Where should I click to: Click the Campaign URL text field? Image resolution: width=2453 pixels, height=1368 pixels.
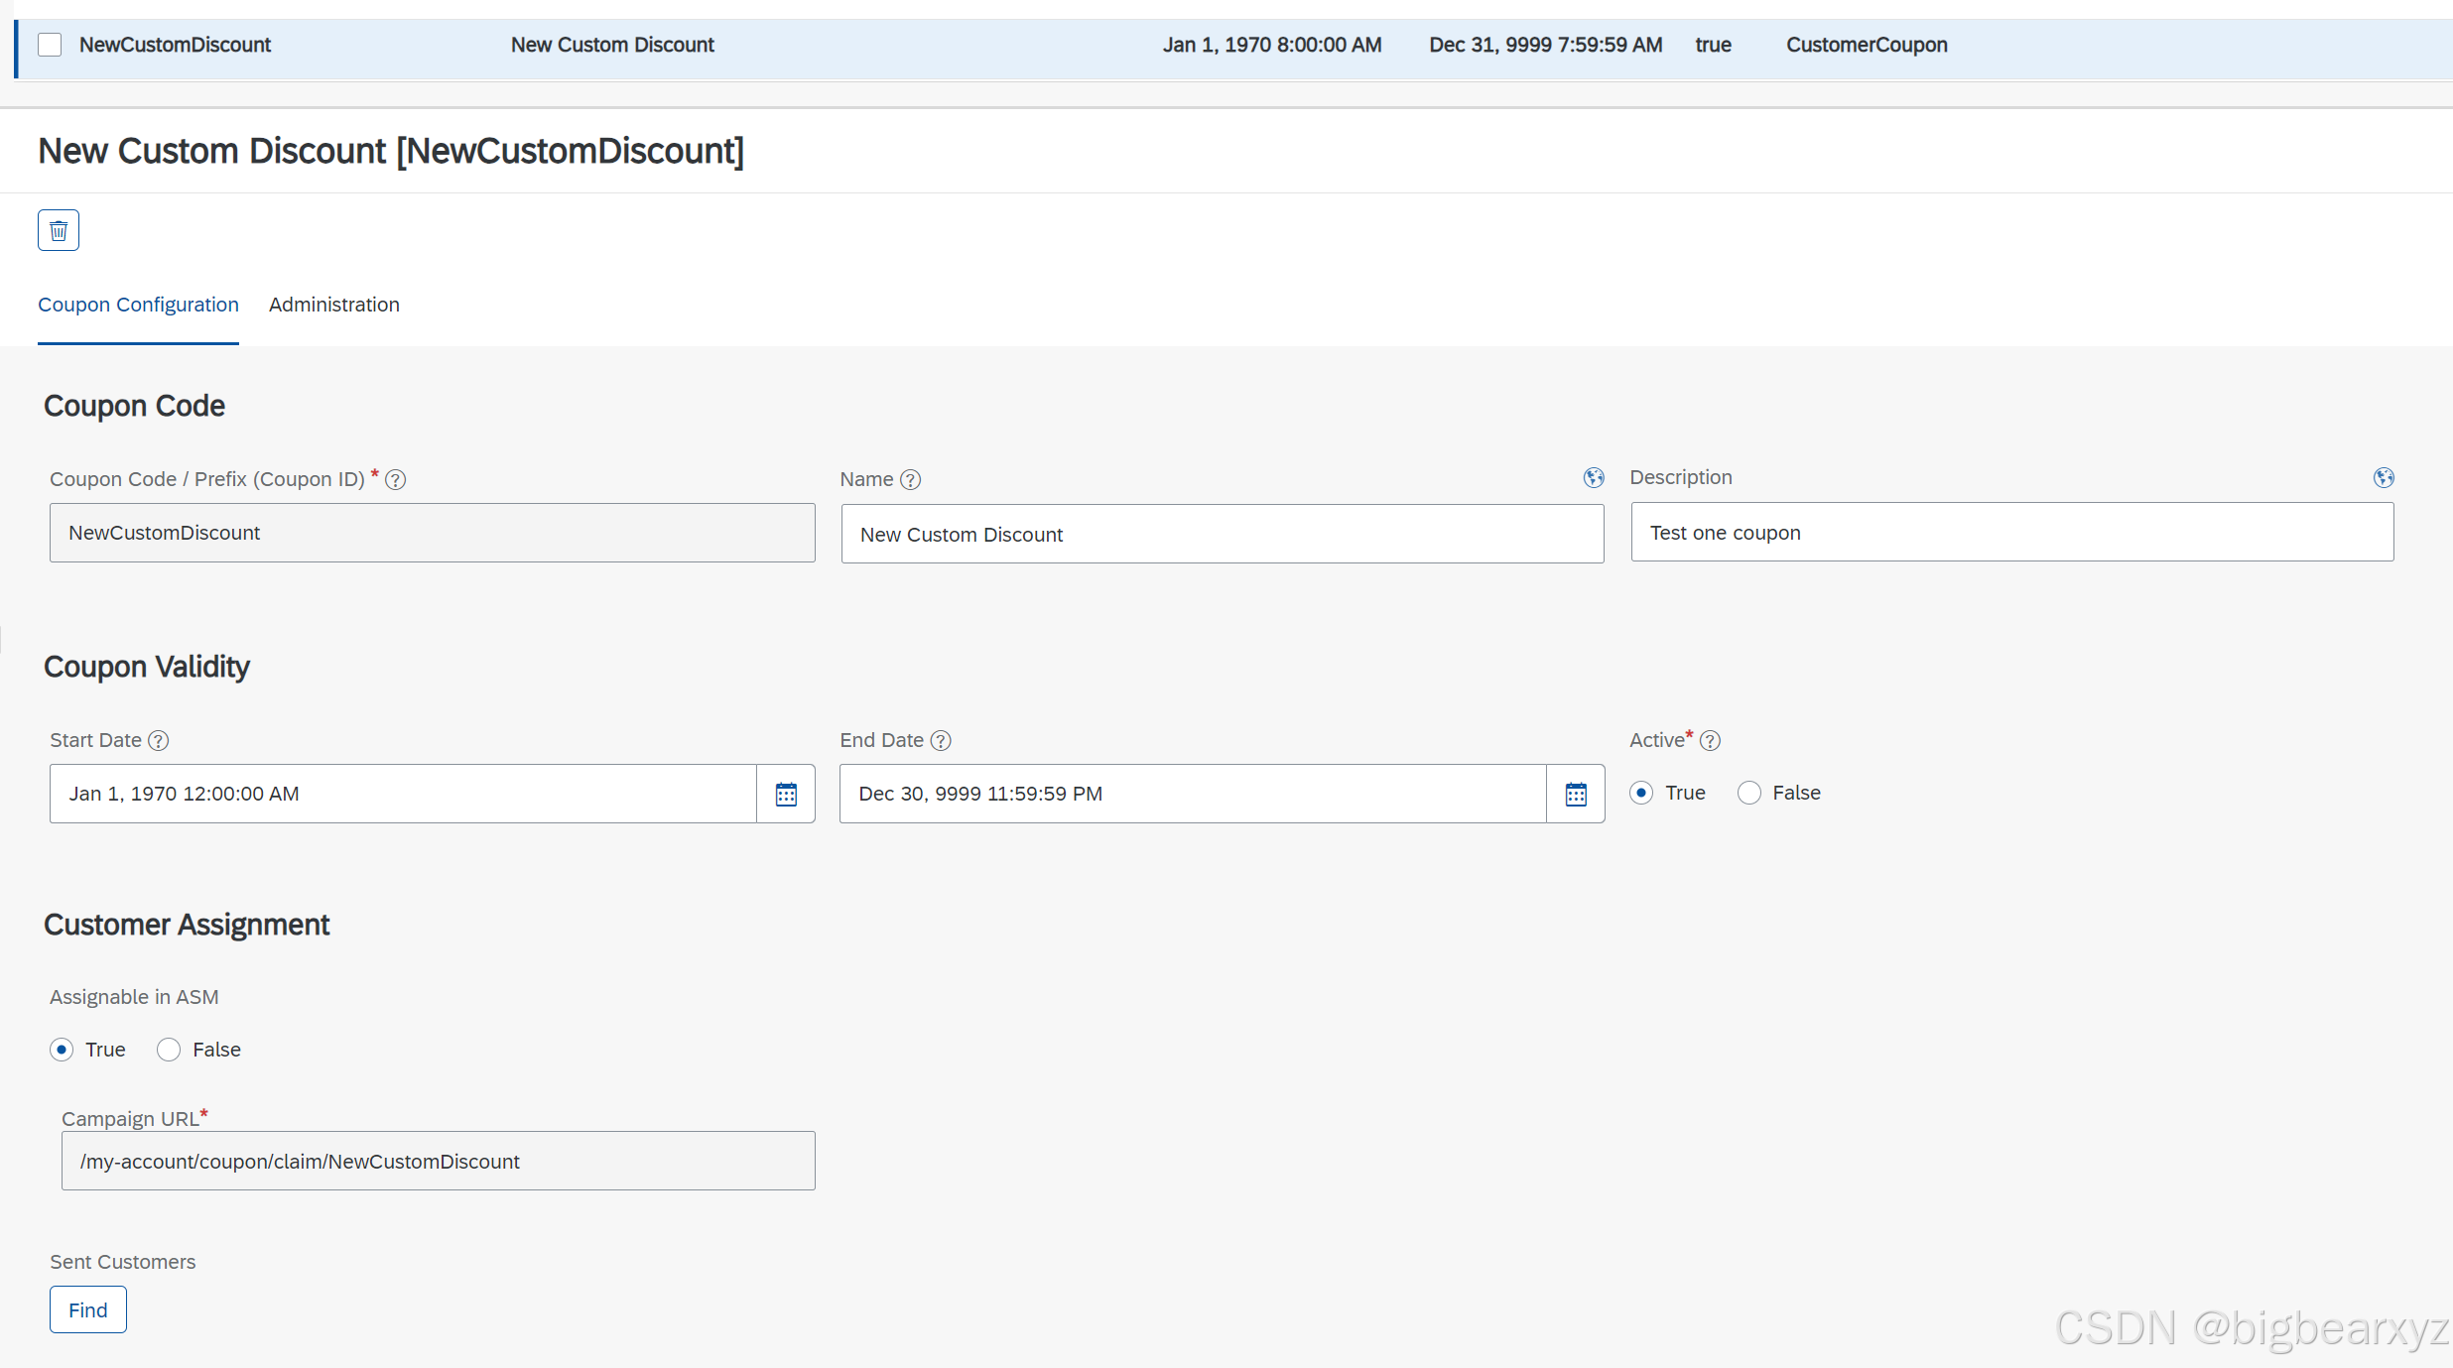[438, 1162]
